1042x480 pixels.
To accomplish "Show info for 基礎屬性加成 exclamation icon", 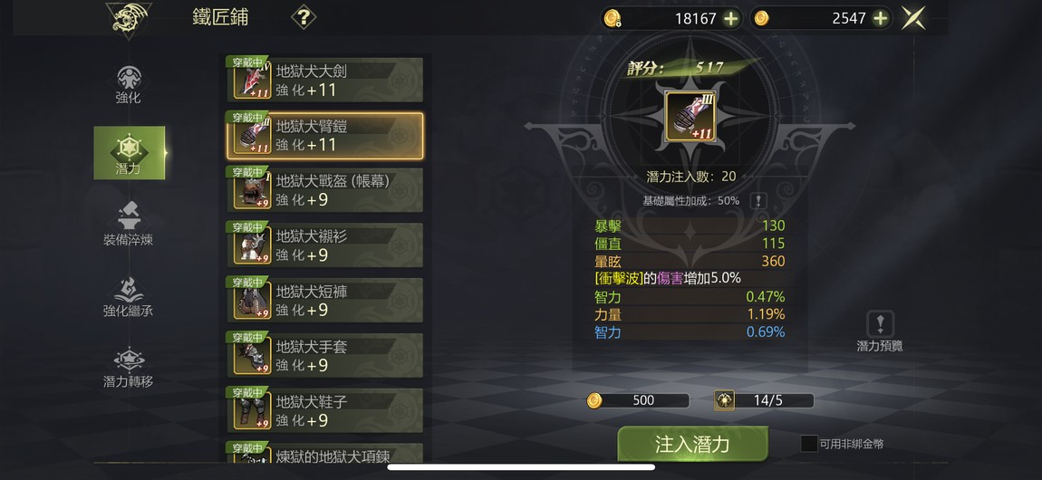I will click(757, 200).
